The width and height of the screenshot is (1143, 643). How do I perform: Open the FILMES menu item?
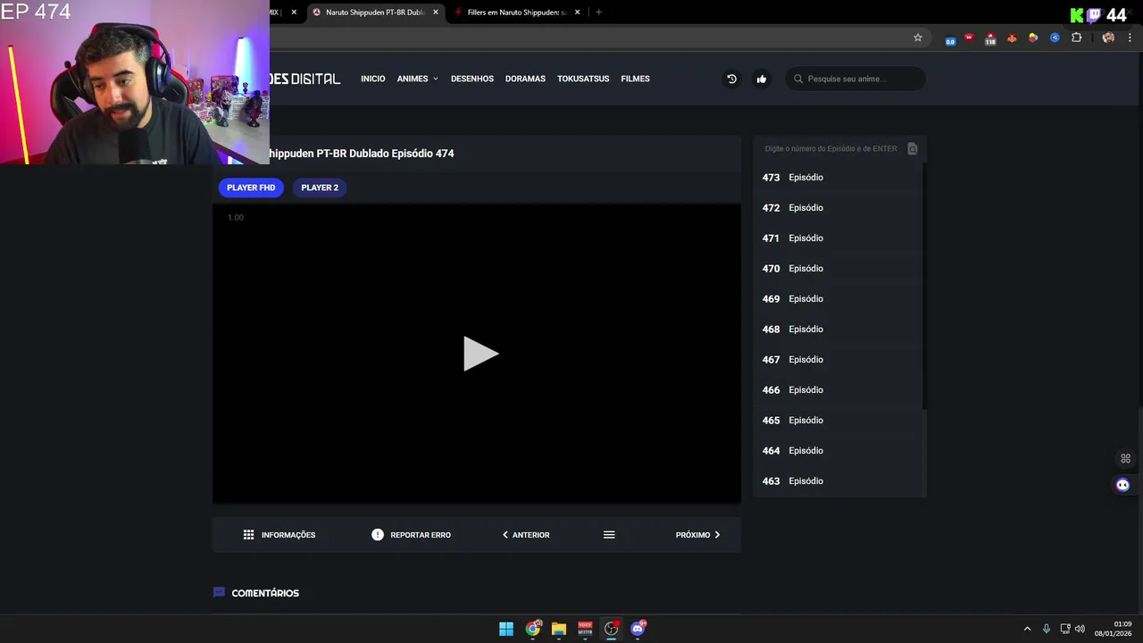(x=635, y=79)
